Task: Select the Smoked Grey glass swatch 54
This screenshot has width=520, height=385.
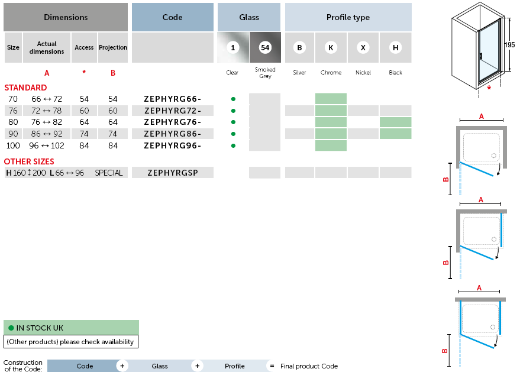Action: [265, 47]
